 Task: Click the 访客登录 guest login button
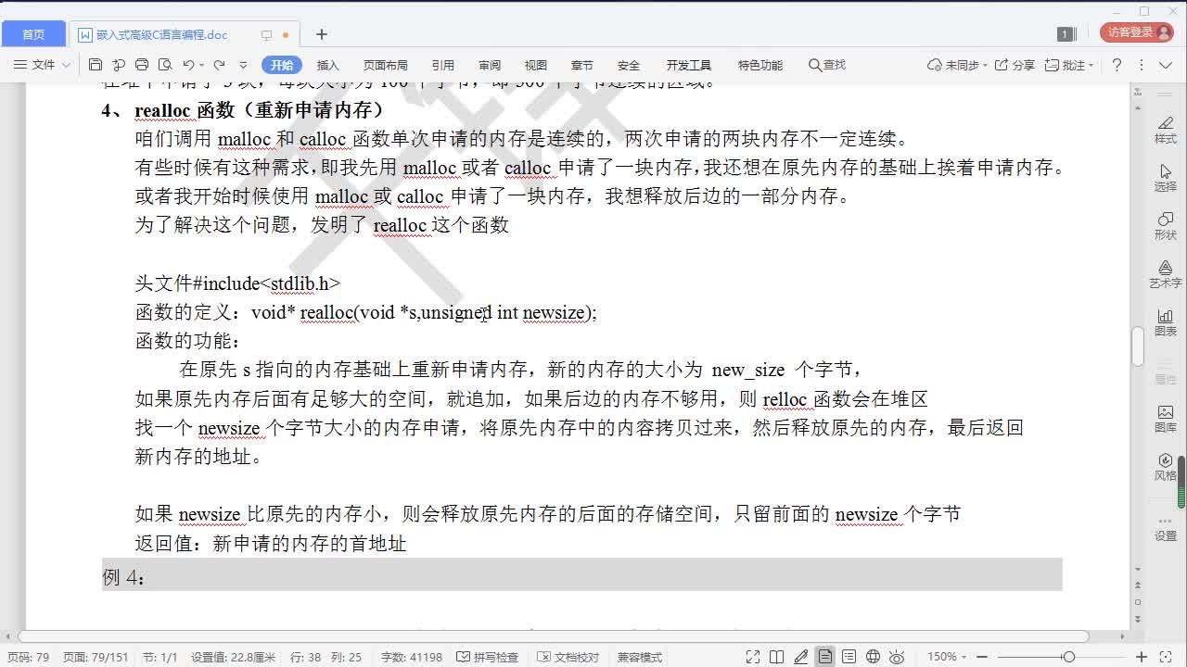point(1137,32)
